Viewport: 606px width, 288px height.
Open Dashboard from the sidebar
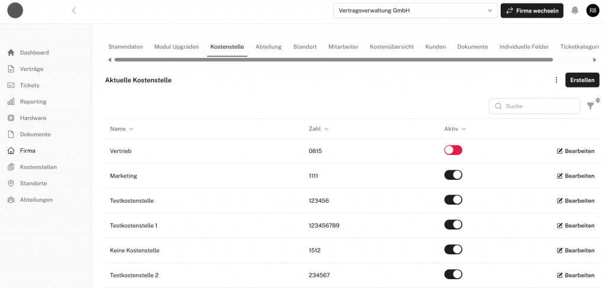[34, 53]
